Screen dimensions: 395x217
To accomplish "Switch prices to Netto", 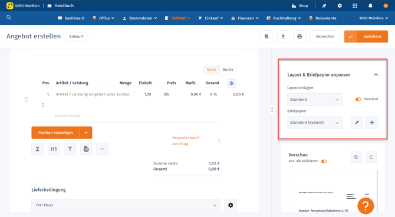I will 212,70.
